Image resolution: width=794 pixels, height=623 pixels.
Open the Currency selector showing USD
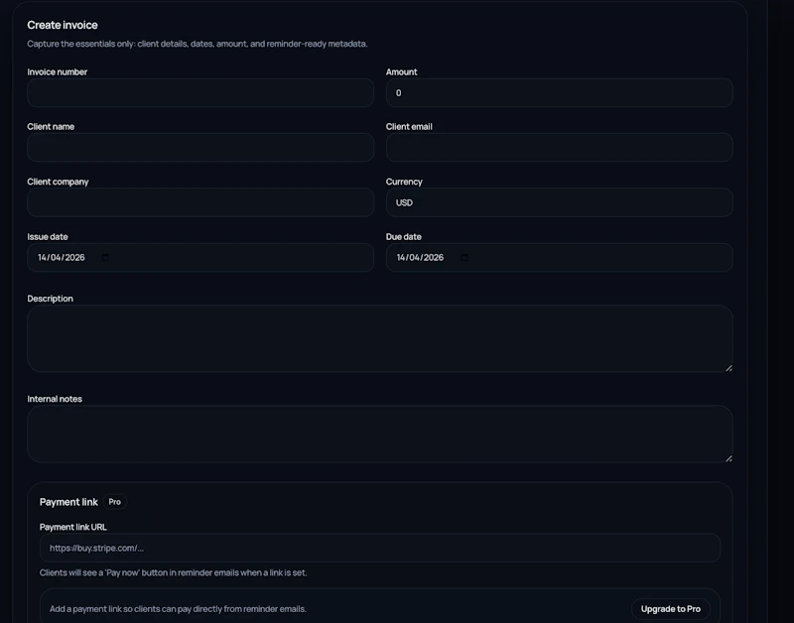click(558, 202)
